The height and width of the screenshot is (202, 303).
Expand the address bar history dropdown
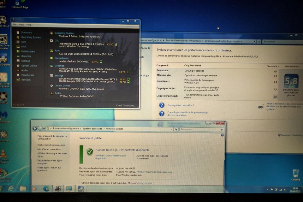point(171,128)
